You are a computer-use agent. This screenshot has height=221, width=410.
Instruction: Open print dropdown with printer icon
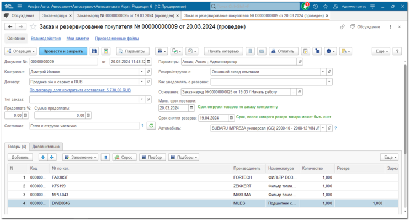click(161, 51)
